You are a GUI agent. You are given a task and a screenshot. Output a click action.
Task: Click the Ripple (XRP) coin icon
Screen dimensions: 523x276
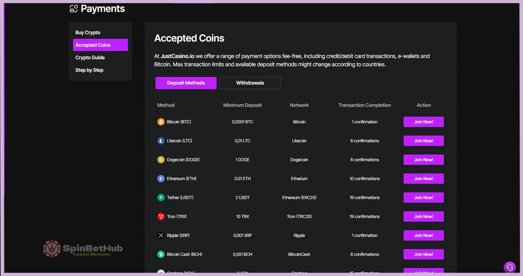click(161, 235)
